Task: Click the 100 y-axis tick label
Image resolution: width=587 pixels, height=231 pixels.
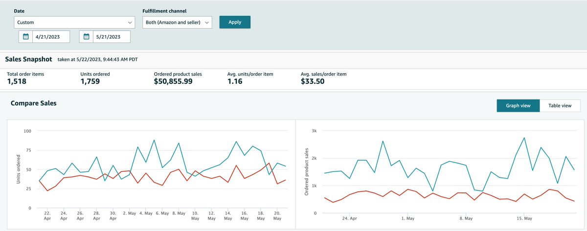Action: tap(27, 131)
